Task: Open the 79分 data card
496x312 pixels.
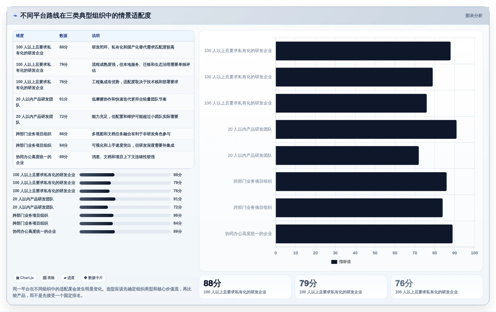Action: [x=341, y=287]
